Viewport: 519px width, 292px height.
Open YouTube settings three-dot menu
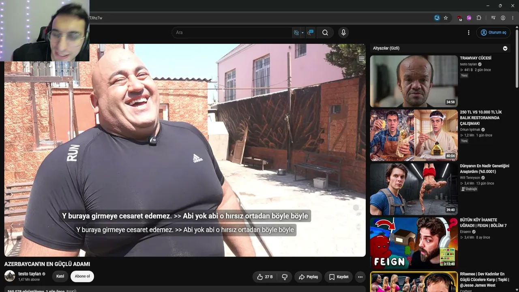[x=469, y=32]
